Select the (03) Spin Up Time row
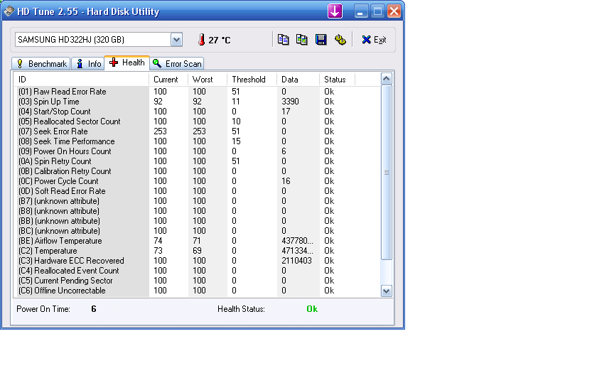597x373 pixels. pyautogui.click(x=197, y=101)
